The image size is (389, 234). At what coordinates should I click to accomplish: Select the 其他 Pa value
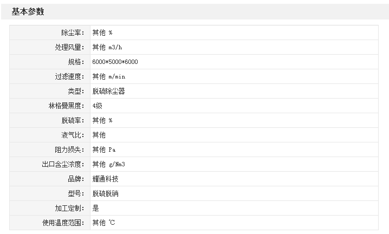pyautogui.click(x=103, y=149)
